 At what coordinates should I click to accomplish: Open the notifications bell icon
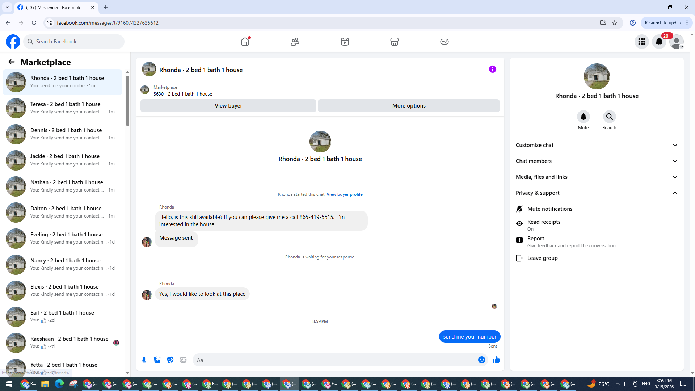coord(659,42)
